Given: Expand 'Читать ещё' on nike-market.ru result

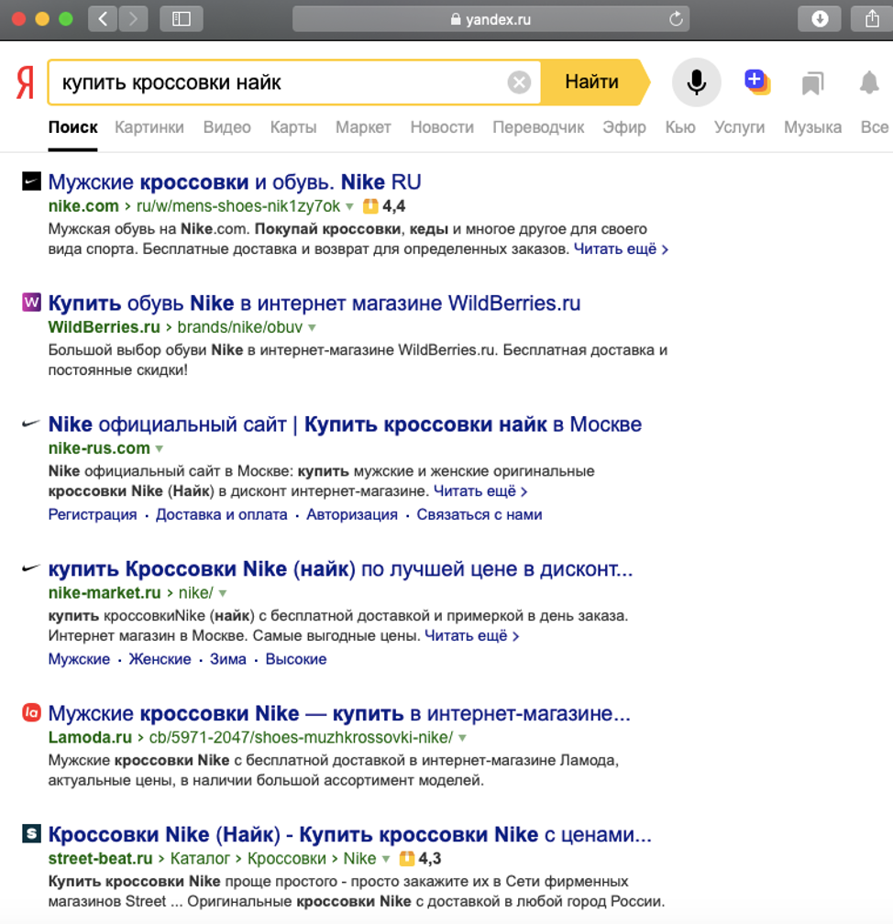Looking at the screenshot, I should pyautogui.click(x=471, y=636).
